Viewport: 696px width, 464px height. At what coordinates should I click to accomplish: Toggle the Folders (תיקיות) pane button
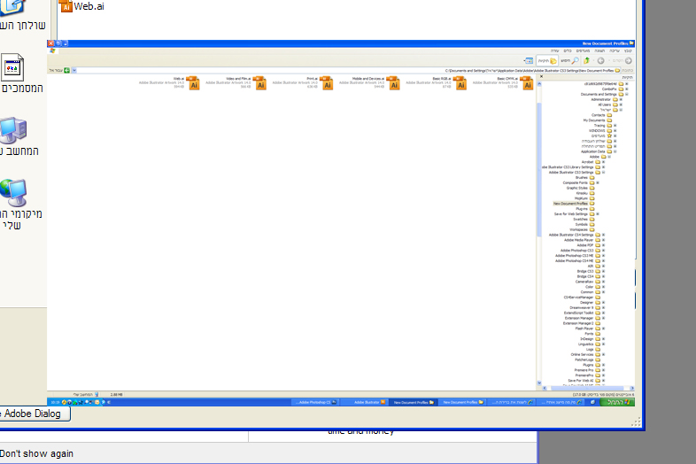click(547, 61)
